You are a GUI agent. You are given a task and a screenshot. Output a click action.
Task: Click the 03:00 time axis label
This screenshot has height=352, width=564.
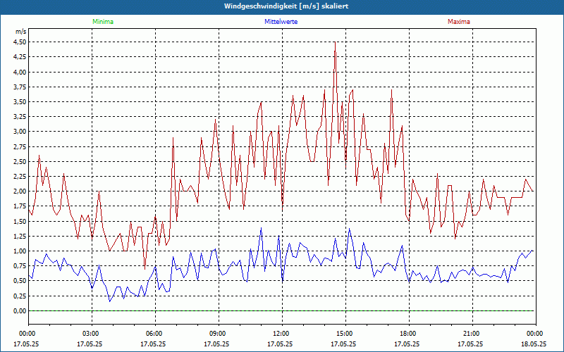point(91,334)
